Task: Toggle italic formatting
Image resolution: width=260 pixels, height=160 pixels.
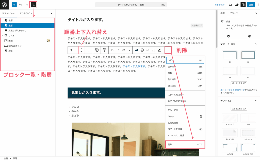Action: (x=118, y=50)
